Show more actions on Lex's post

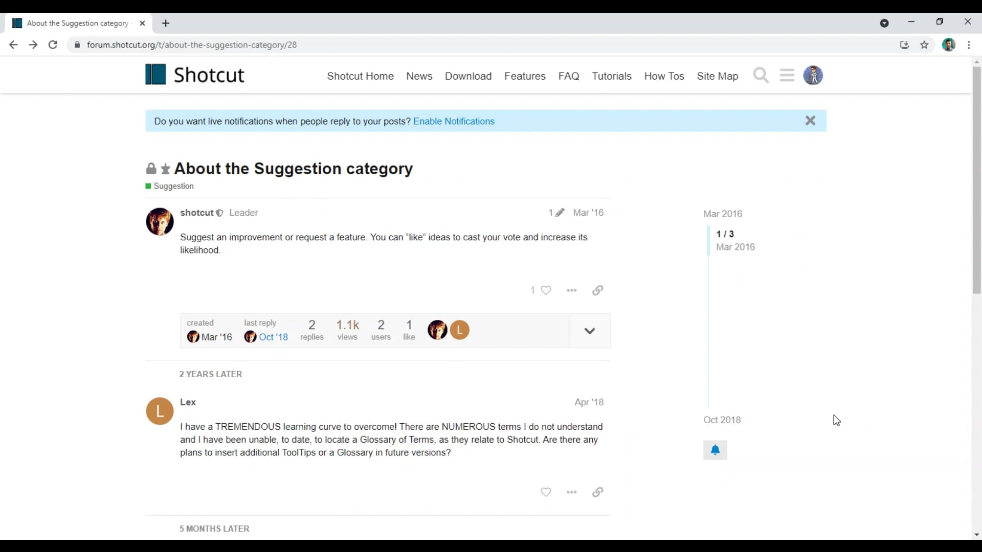(571, 492)
